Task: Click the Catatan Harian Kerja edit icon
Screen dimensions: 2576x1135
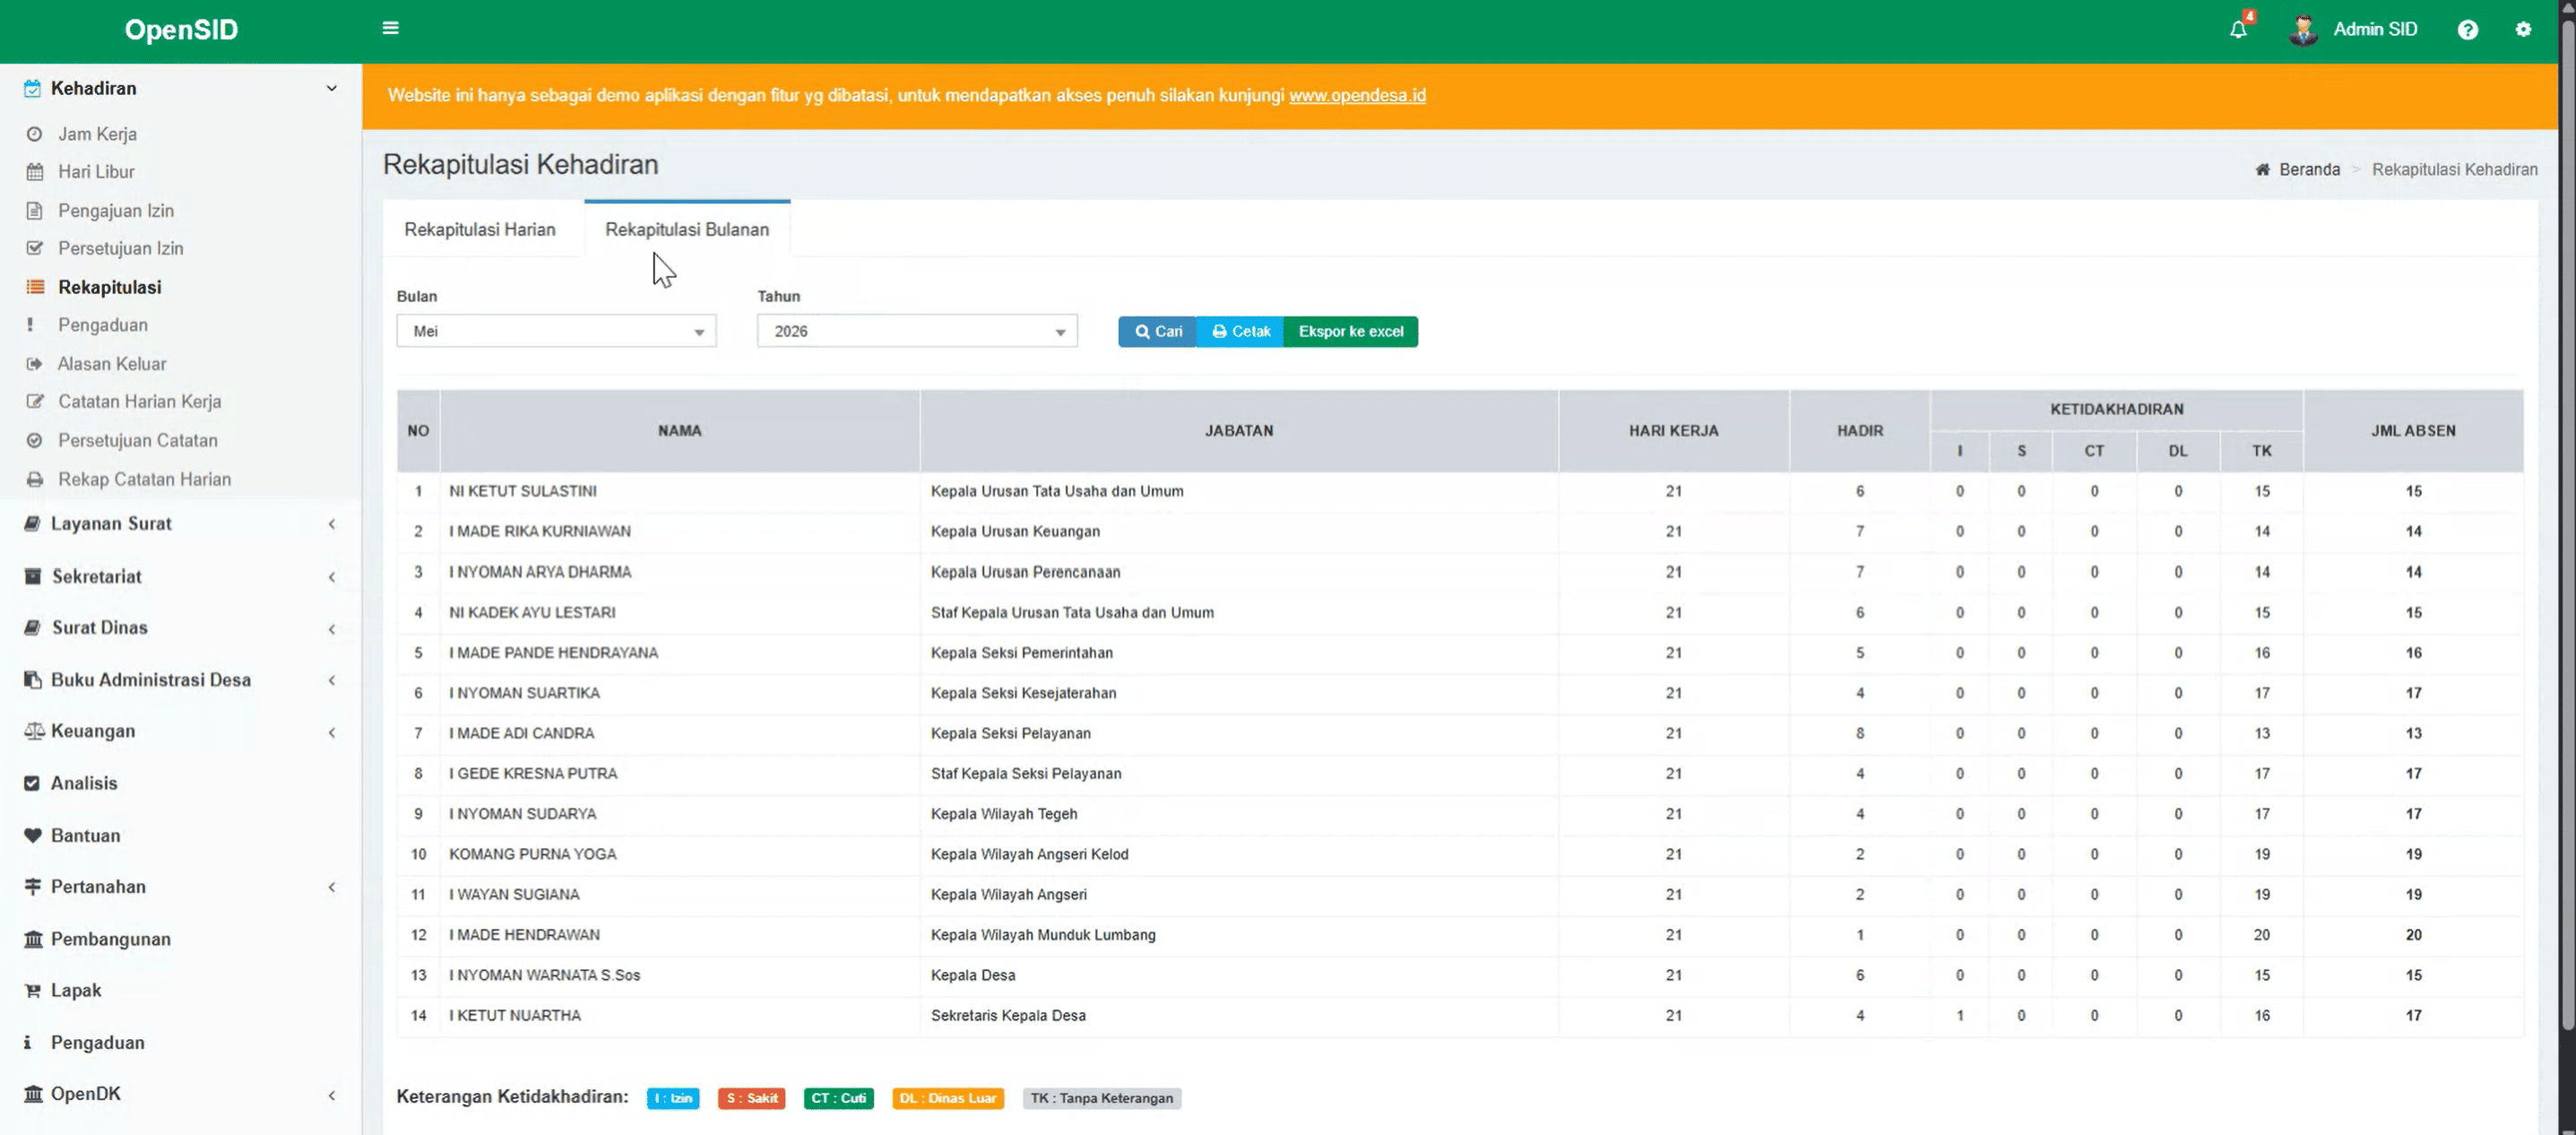Action: coord(35,401)
